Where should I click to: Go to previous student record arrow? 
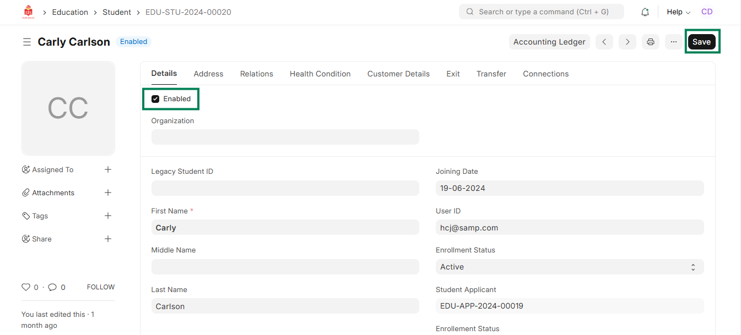coord(604,42)
